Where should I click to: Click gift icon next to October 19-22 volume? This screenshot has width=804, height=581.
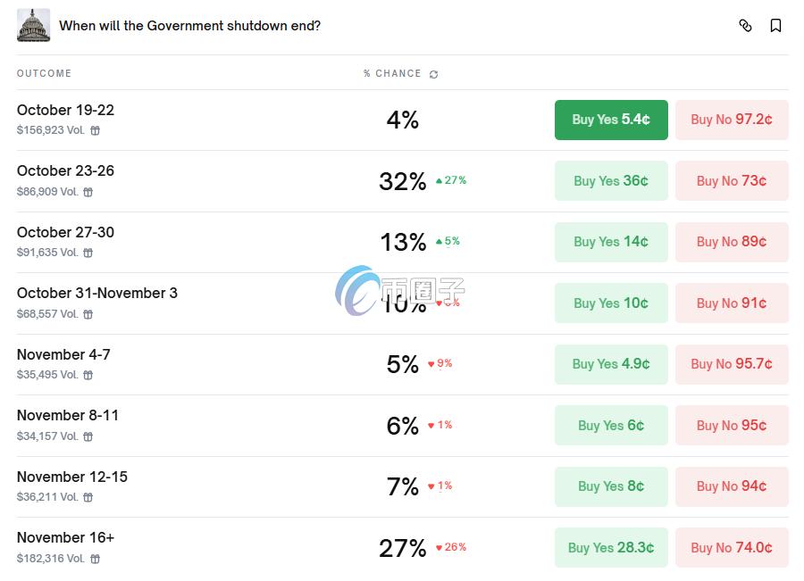(x=96, y=130)
